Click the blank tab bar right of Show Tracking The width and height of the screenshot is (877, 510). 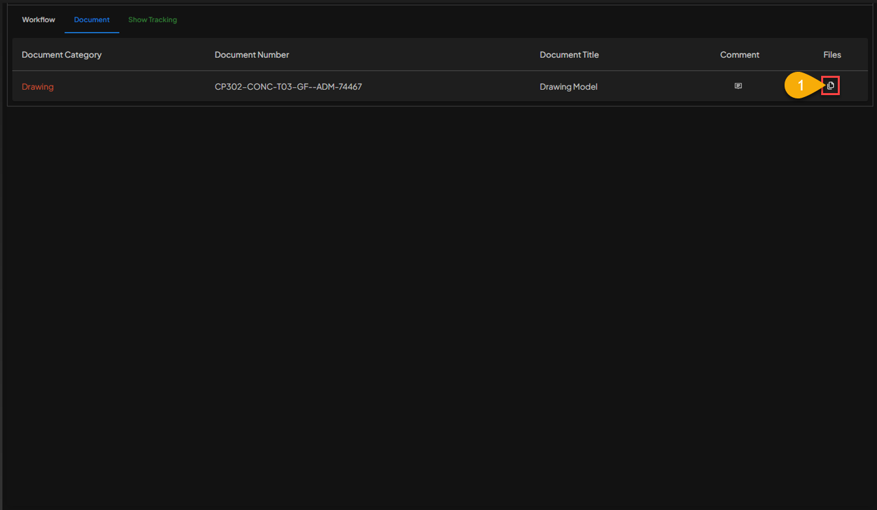(465, 20)
